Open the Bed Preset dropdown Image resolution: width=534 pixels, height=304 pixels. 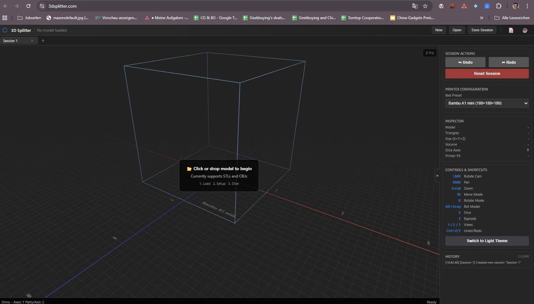(x=487, y=103)
